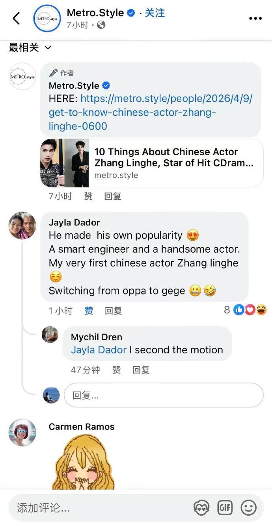
Task: Click the avatar sticker icon beside GIF
Action: click(201, 508)
